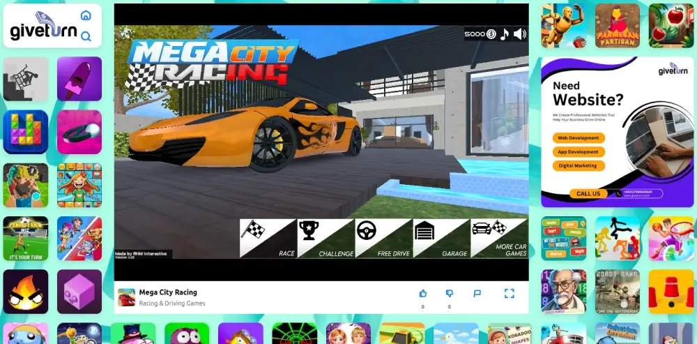
Task: Open the shopping cart on stairs game
Action: [26, 79]
